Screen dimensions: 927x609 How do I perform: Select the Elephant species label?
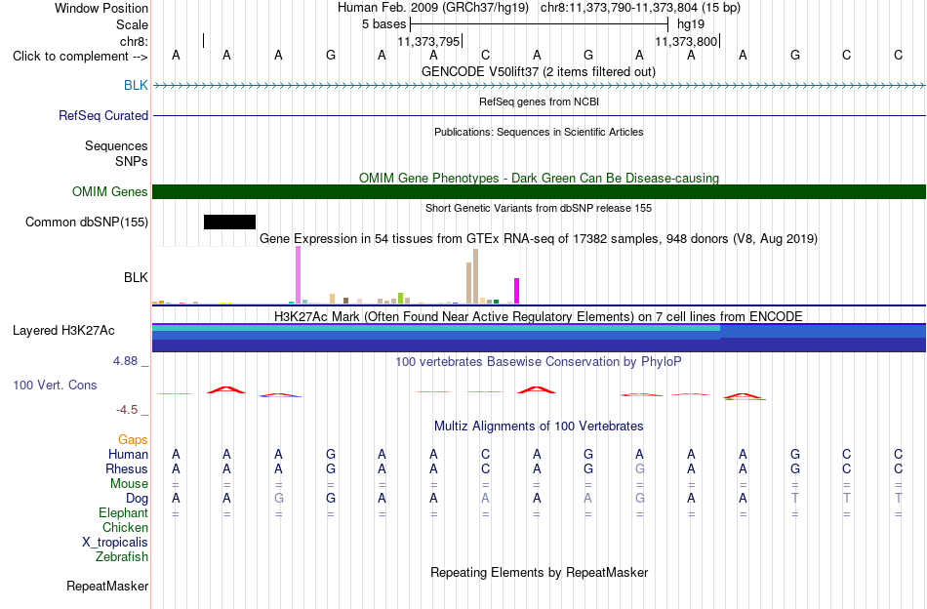123,512
